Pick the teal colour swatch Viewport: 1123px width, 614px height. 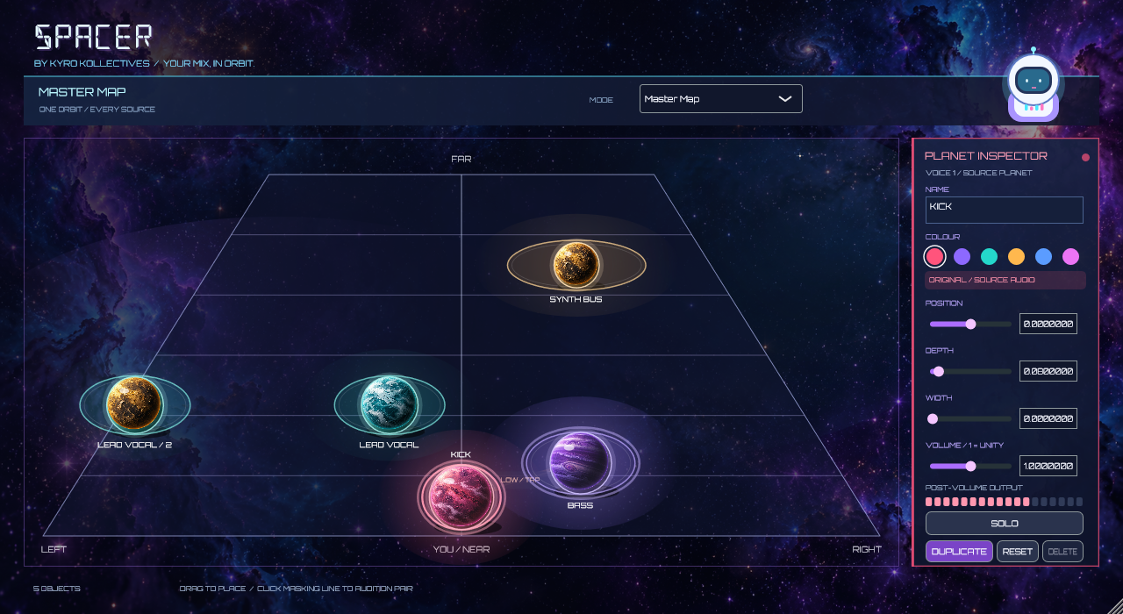coord(989,257)
